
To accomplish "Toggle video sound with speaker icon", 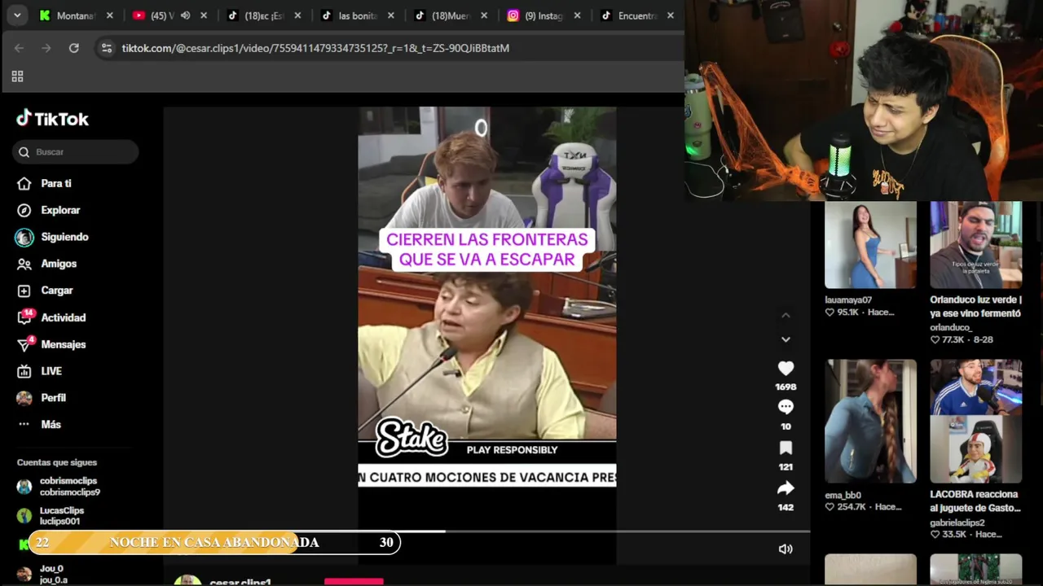I will 786,549.
